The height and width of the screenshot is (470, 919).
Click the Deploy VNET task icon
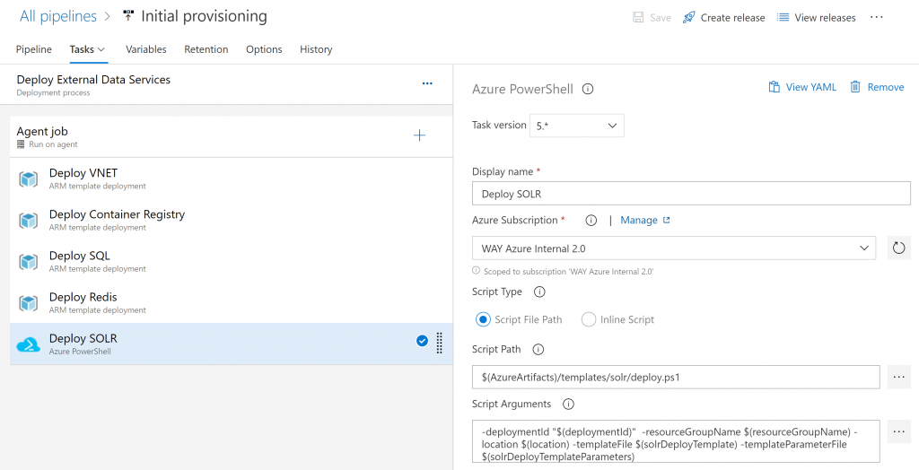(28, 178)
